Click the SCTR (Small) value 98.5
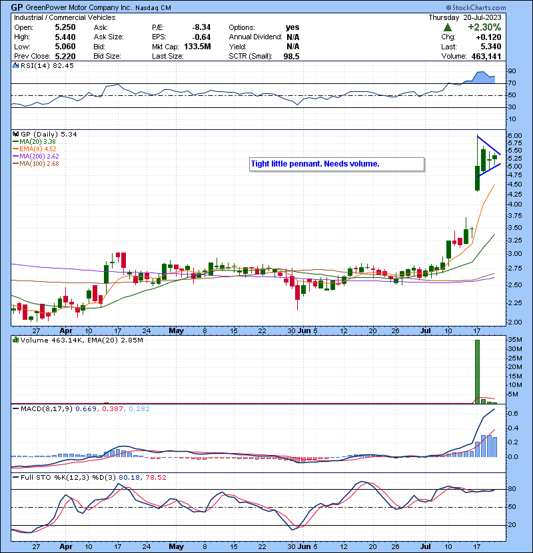The width and height of the screenshot is (533, 553). click(291, 56)
